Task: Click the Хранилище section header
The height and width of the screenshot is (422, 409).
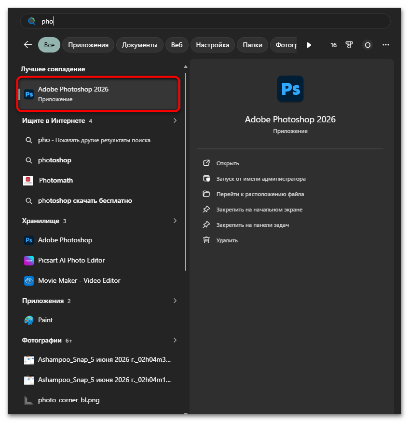Action: [41, 221]
